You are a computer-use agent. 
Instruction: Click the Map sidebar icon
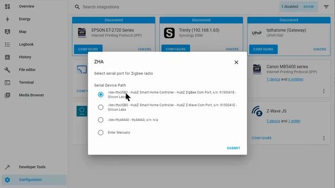pos(7,32)
